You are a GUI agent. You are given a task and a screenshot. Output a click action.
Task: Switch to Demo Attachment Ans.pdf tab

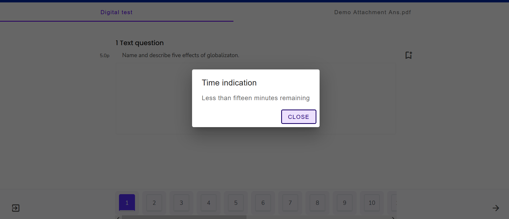click(372, 12)
